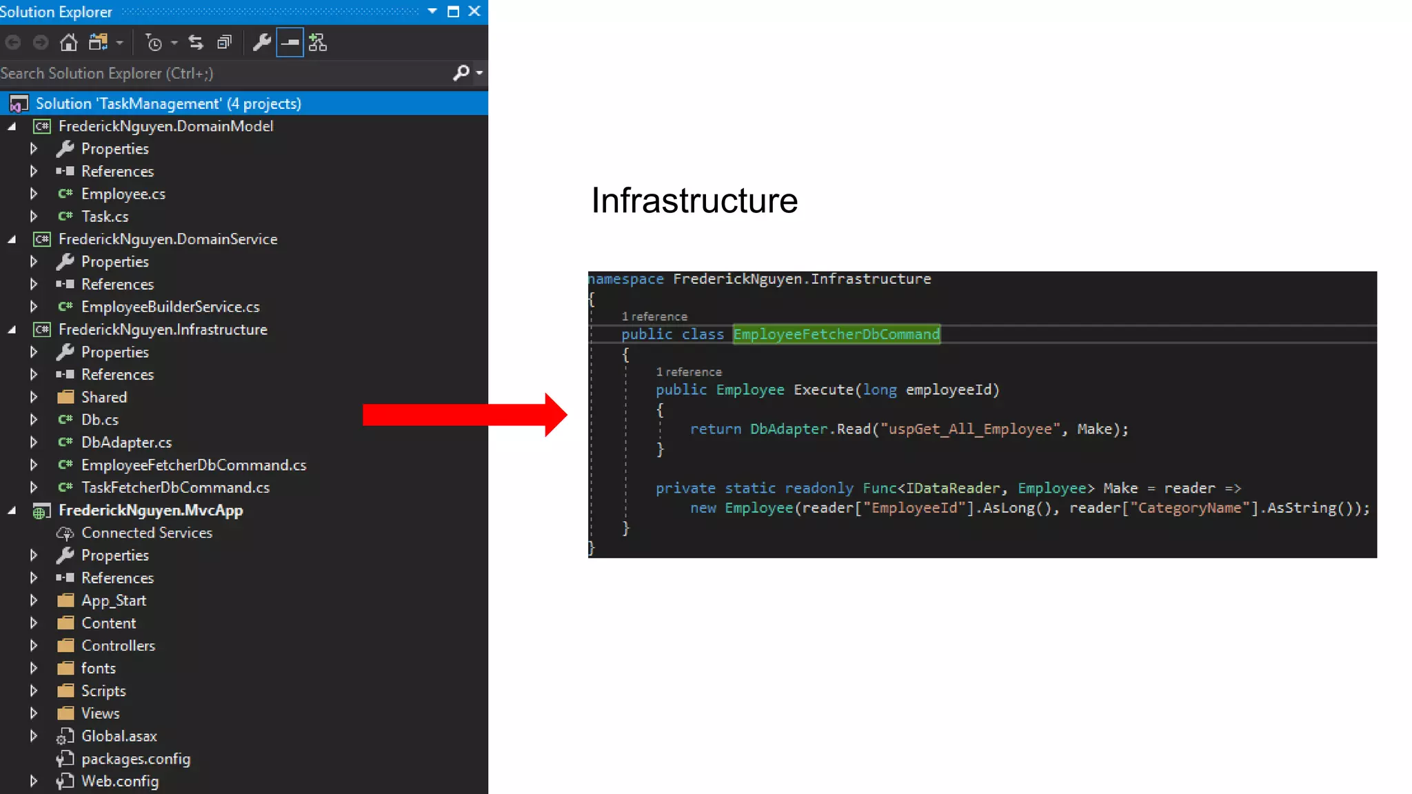Click the Shared folder icon

[65, 397]
